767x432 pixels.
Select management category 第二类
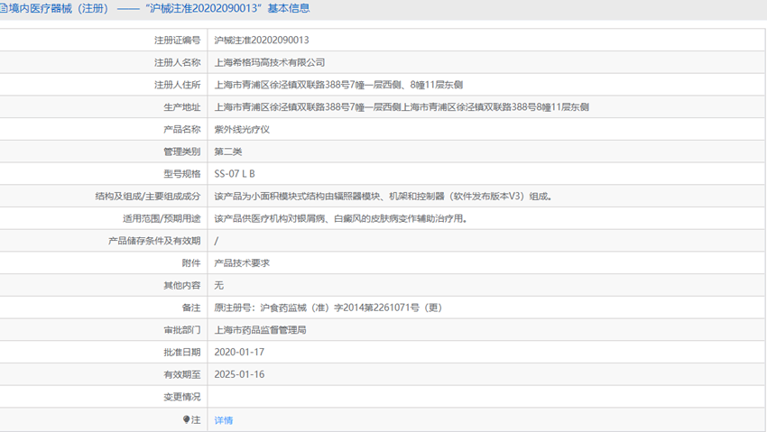(228, 152)
